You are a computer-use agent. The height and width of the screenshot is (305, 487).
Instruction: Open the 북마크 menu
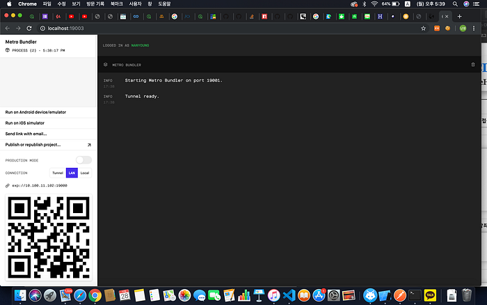tap(117, 3)
